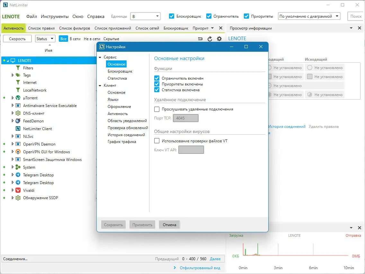Select Оформление in settings tree

pos(119,107)
